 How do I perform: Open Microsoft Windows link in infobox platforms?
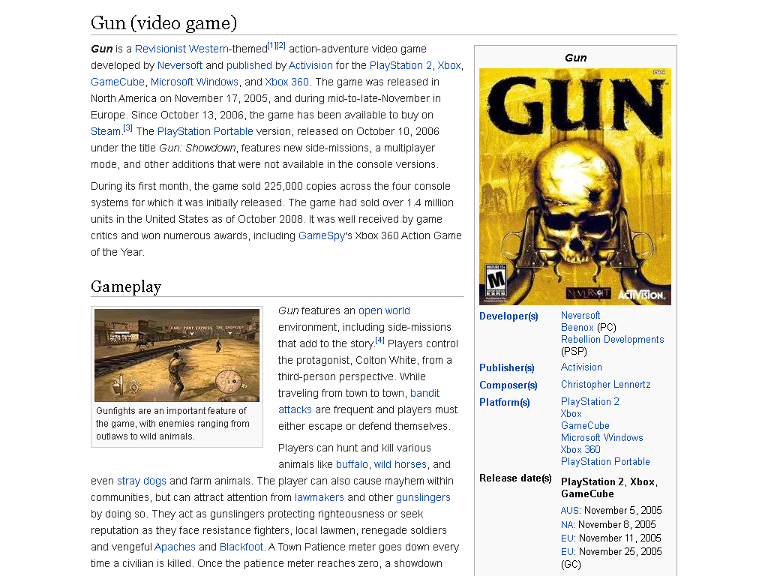(x=602, y=437)
